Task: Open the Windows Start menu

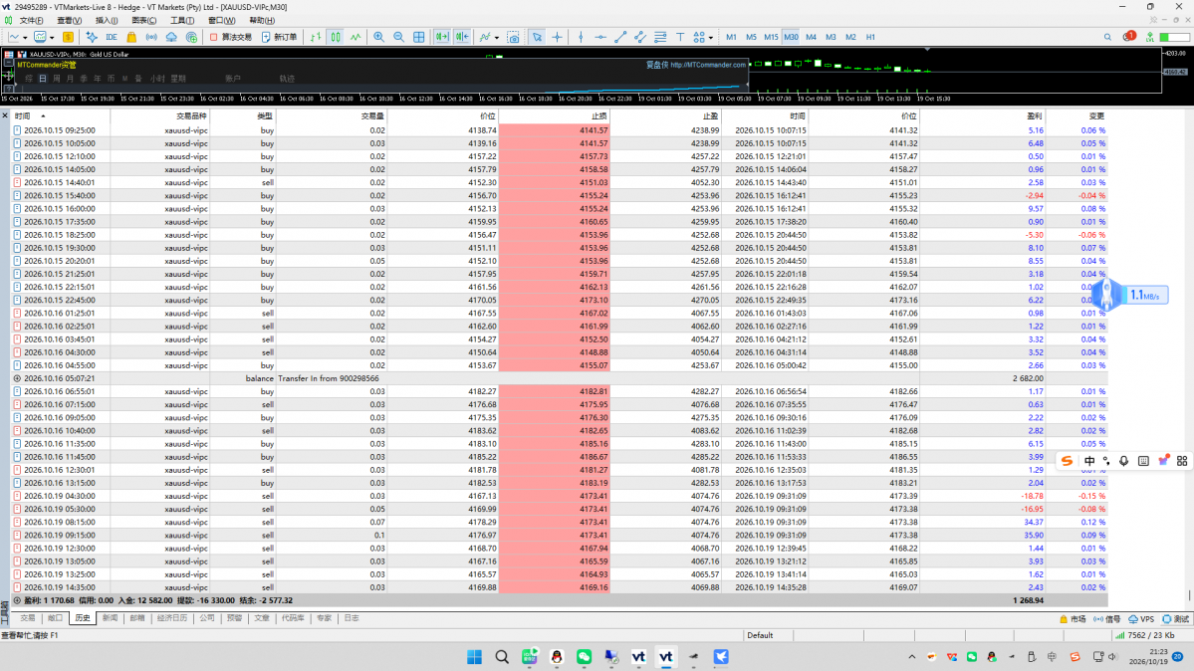Action: point(474,656)
